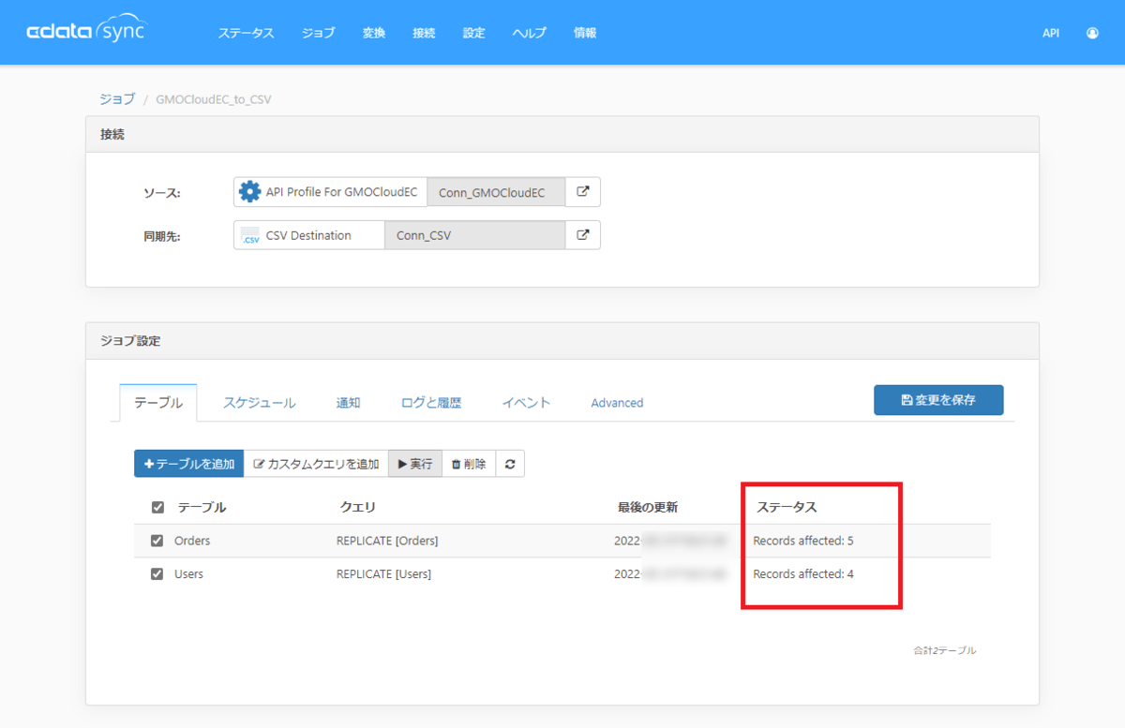1125x728 pixels.
Task: Click the 最後の更新 column header
Action: tap(647, 508)
